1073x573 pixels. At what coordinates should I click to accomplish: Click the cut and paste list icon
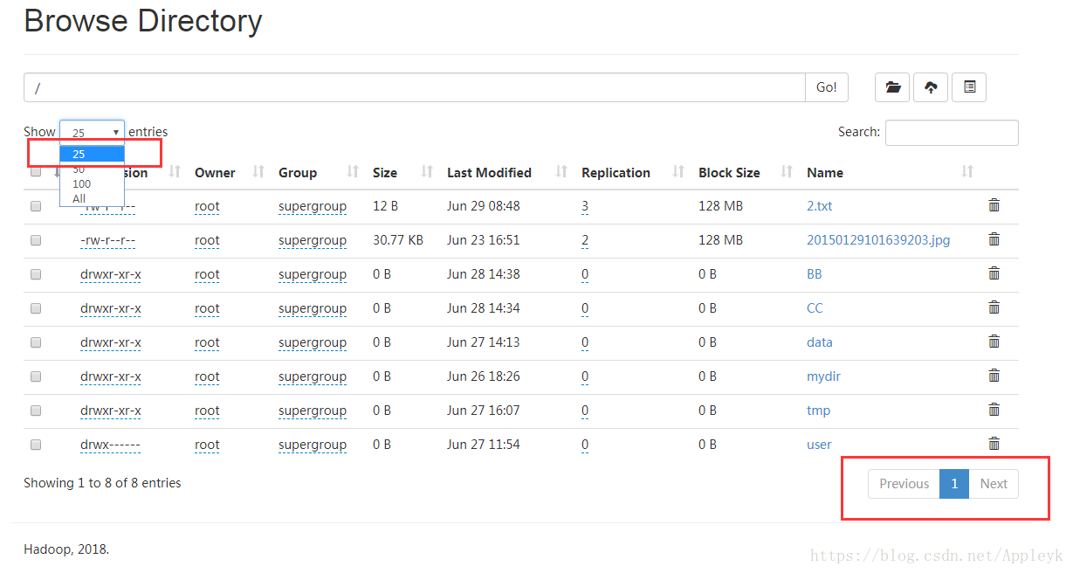click(969, 87)
